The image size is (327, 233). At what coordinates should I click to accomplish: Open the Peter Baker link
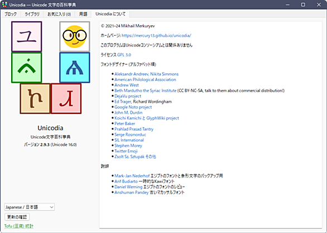click(124, 123)
